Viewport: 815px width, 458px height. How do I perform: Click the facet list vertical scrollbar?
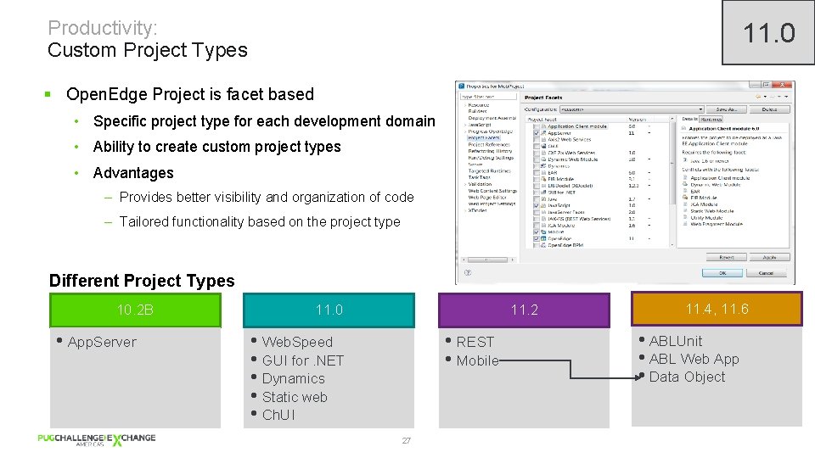pos(672,182)
